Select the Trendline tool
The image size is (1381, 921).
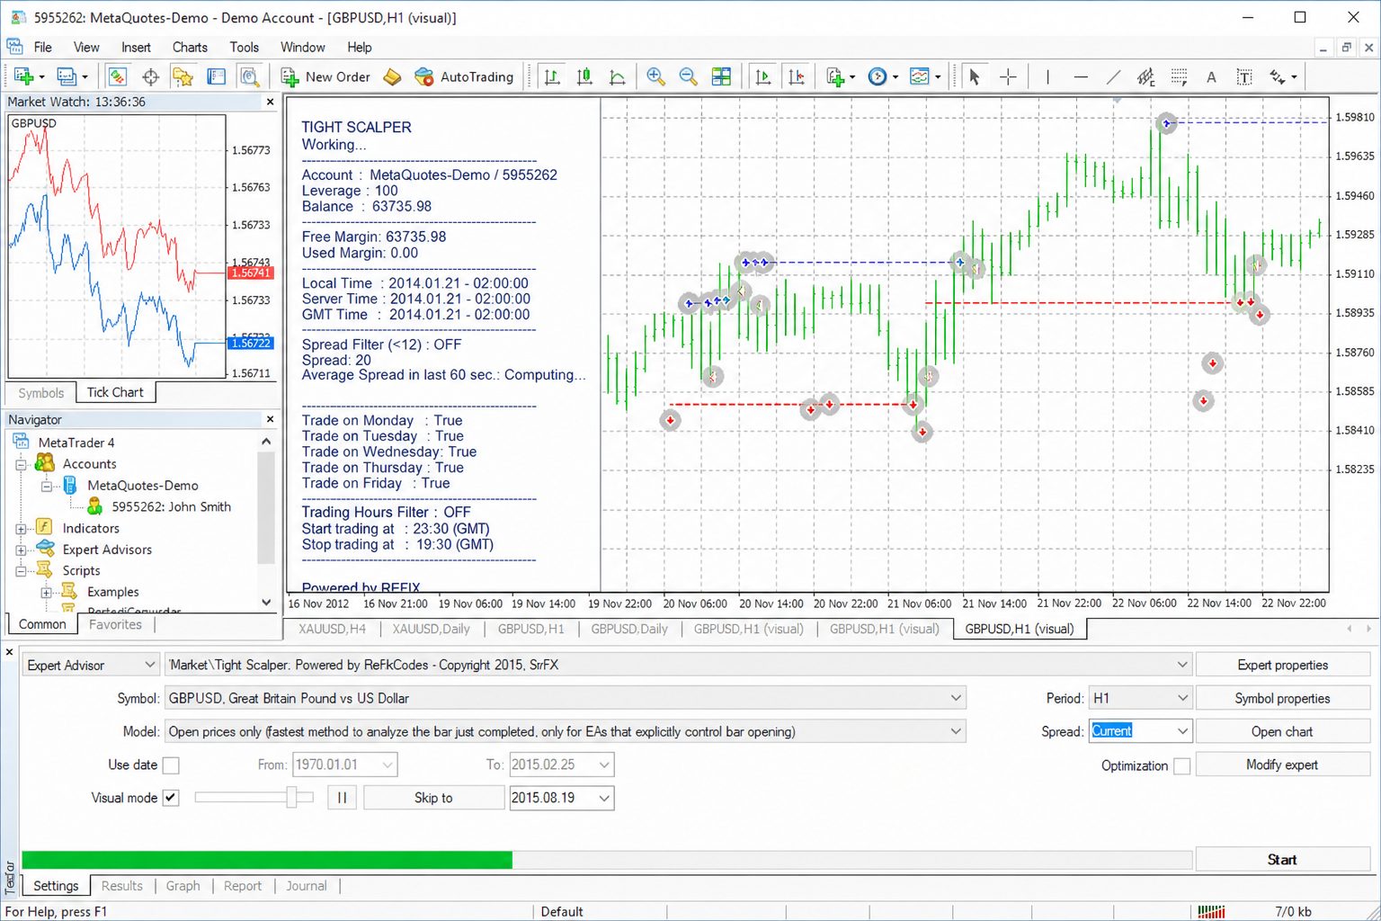[x=1113, y=76]
